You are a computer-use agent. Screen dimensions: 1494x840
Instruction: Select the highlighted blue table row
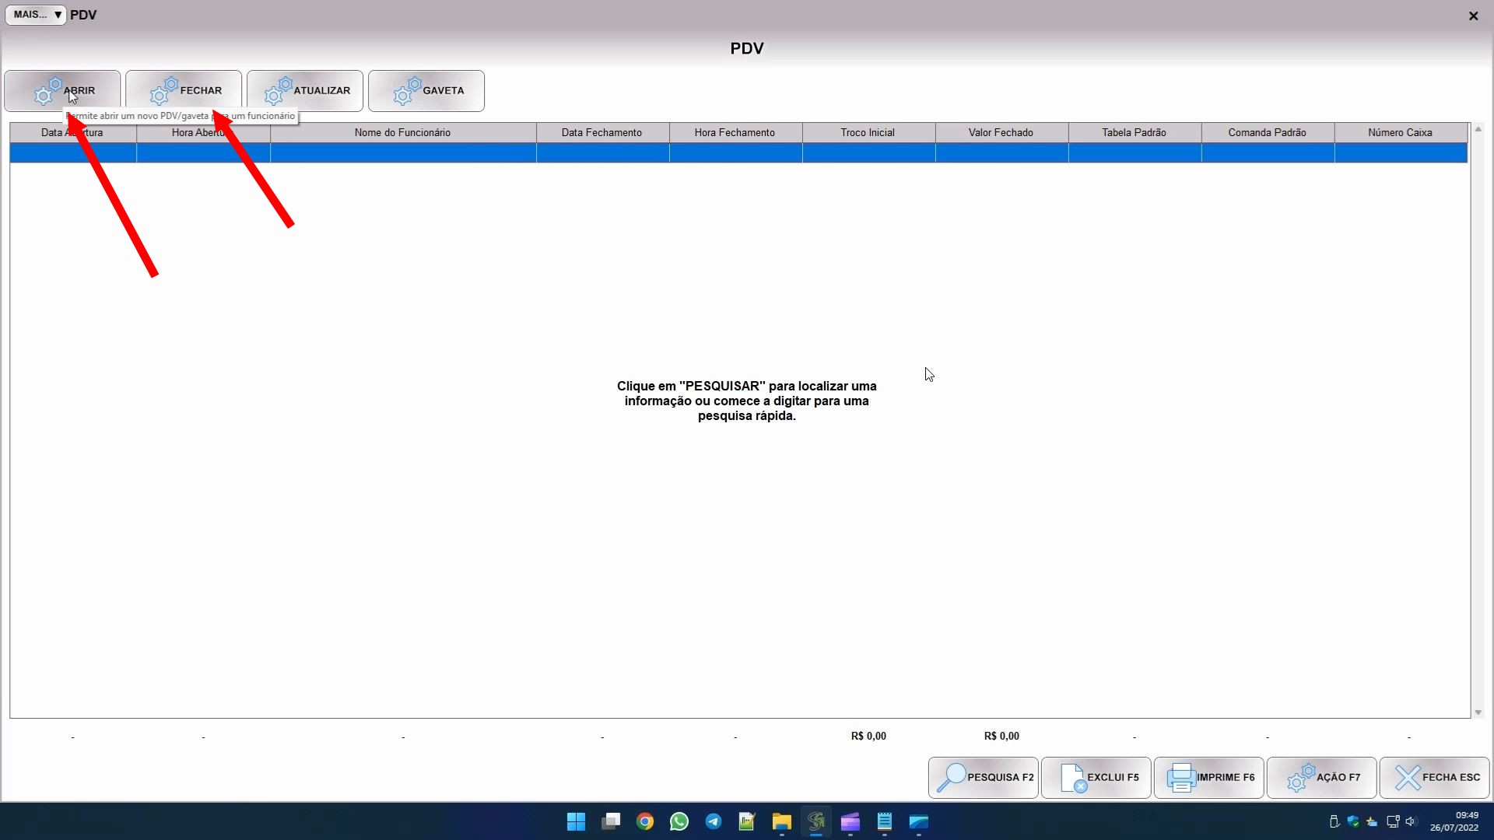[x=738, y=152]
